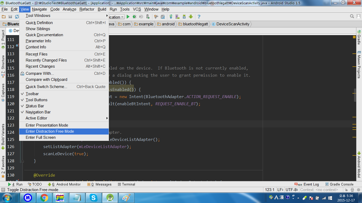Click the tool window toggle icon in status bar
This screenshot has height=203, width=362.
tap(3, 190)
